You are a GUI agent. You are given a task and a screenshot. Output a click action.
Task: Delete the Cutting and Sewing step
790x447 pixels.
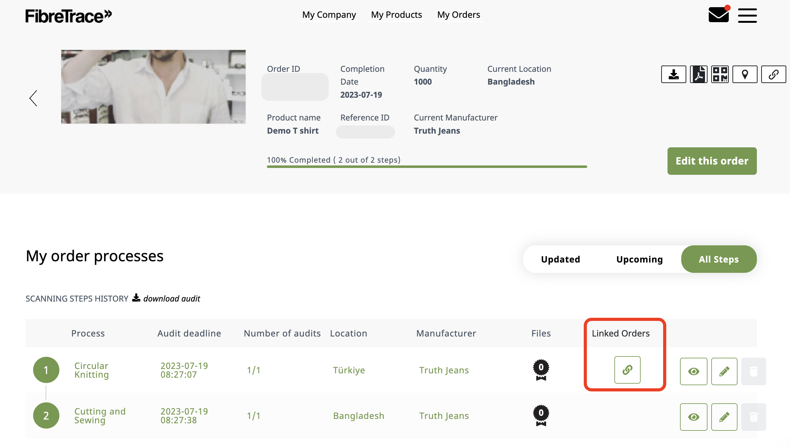pyautogui.click(x=753, y=417)
